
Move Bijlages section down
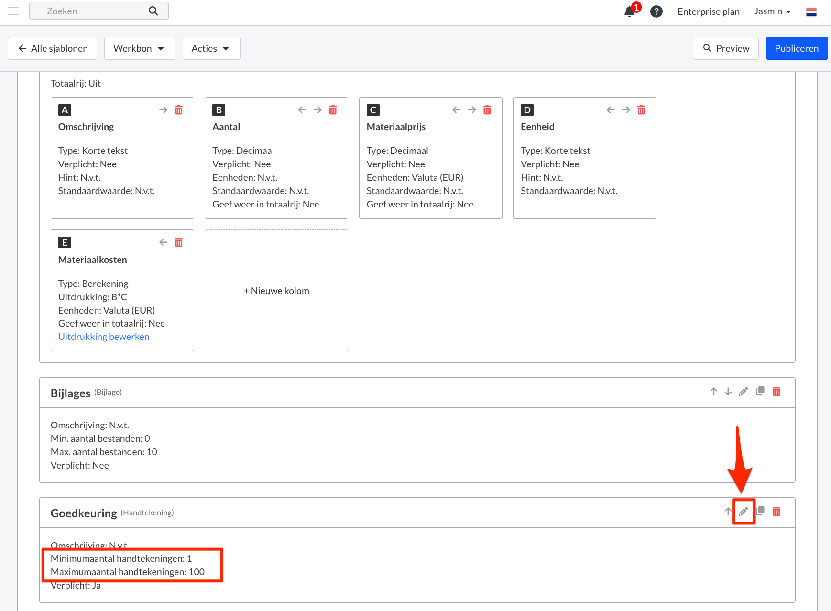coord(728,392)
